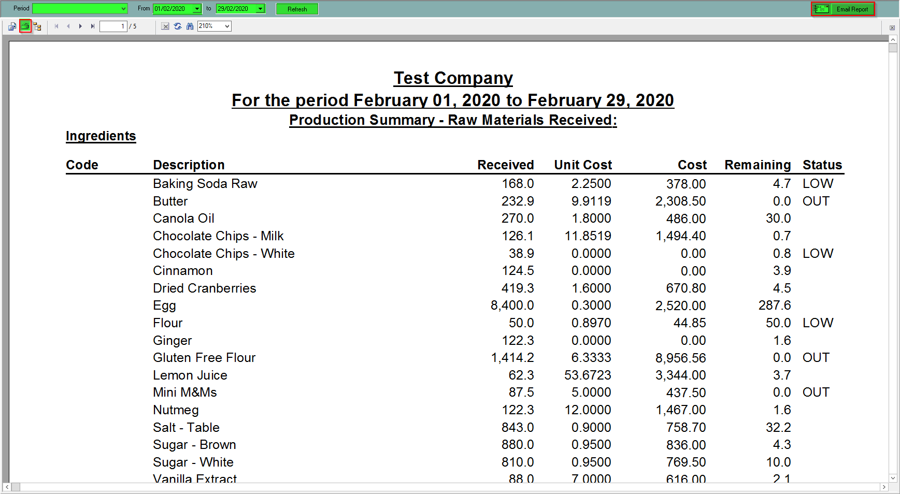Click the Canola Oil description
The image size is (900, 494).
click(x=184, y=219)
